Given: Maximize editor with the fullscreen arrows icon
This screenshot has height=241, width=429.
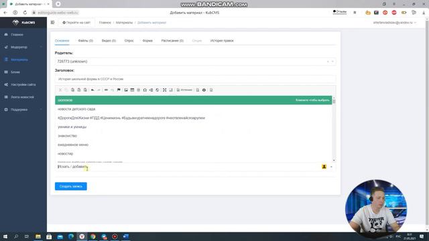Looking at the screenshot, I should pos(164,90).
